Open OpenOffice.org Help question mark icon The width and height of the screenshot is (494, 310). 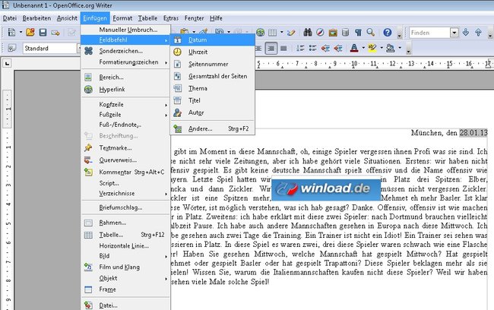pos(387,32)
